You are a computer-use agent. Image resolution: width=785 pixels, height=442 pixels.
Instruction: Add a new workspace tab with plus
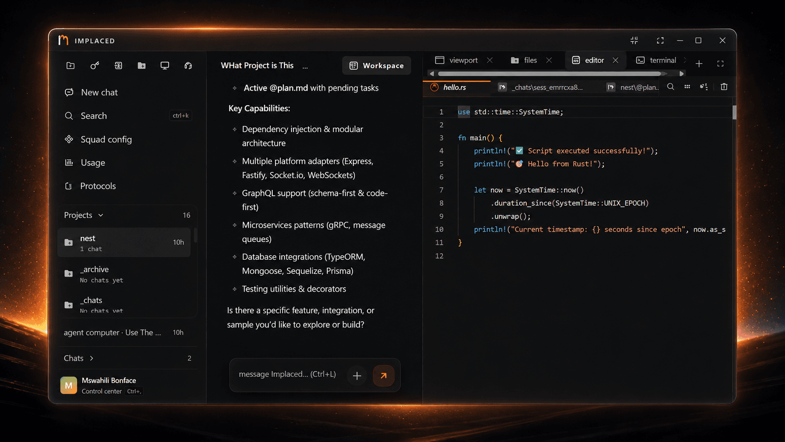click(699, 63)
